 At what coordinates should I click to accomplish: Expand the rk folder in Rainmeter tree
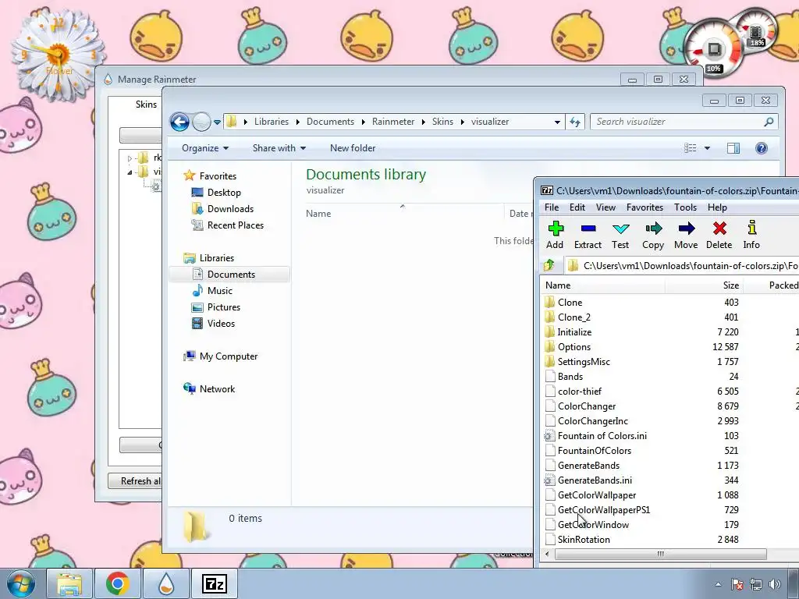click(130, 158)
